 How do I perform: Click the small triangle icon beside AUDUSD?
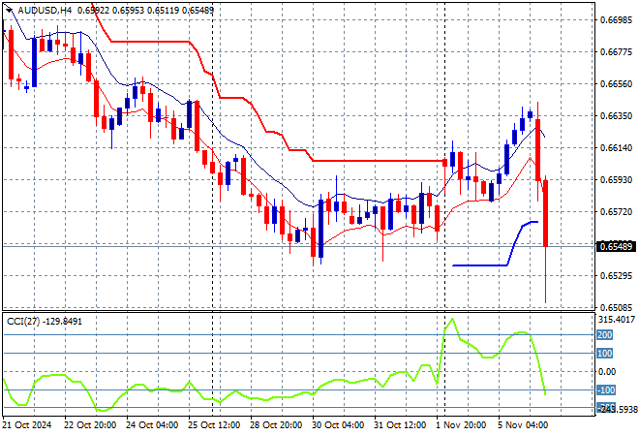(x=9, y=9)
